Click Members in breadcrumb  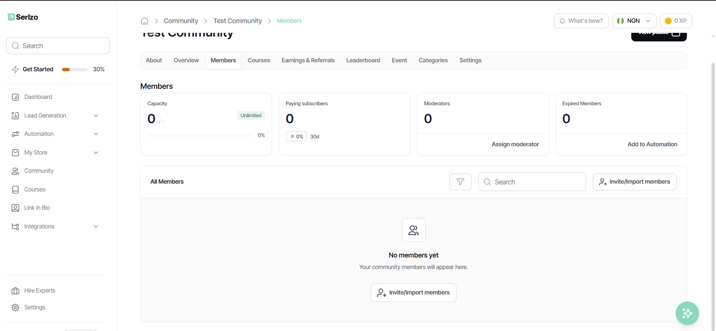tap(289, 21)
